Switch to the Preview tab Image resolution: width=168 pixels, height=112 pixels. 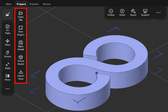pyautogui.click(x=34, y=4)
